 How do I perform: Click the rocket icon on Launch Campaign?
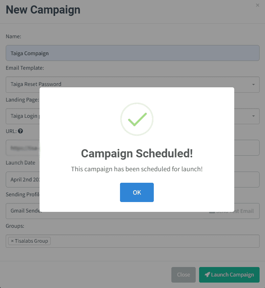click(207, 274)
